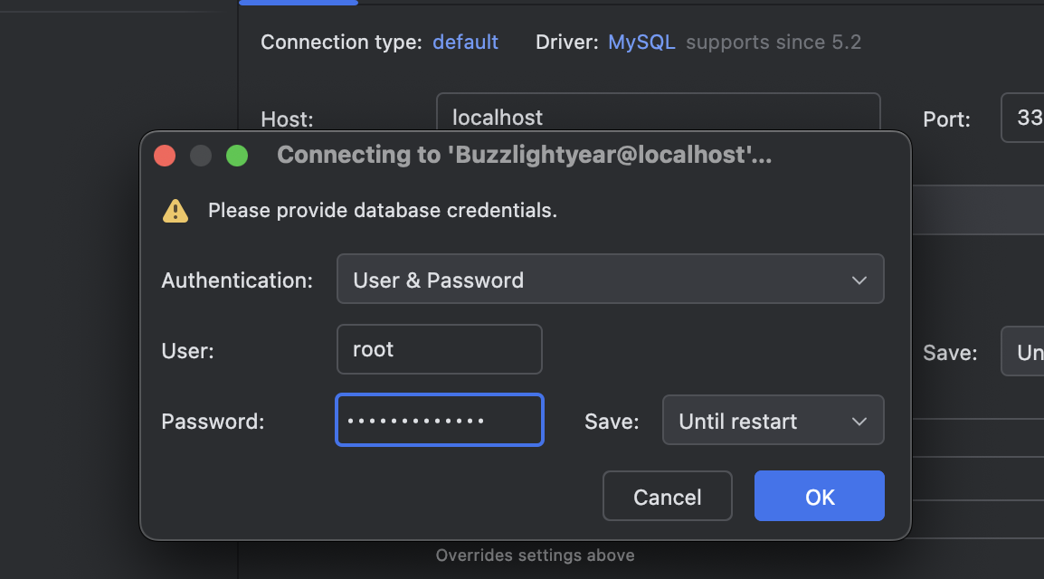1044x579 pixels.
Task: Expand the 'Until restart' Save dropdown
Action: [x=773, y=421]
